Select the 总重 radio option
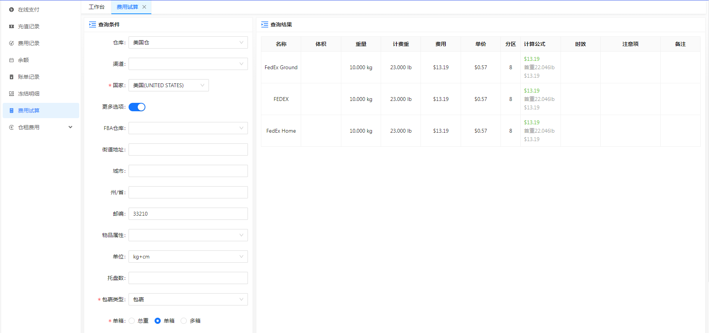709x333 pixels. [132, 321]
